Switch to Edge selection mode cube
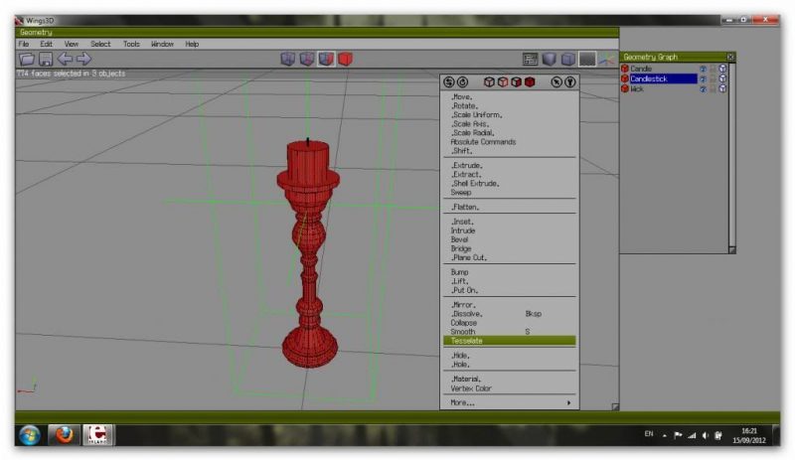795x460 pixels. (x=307, y=60)
